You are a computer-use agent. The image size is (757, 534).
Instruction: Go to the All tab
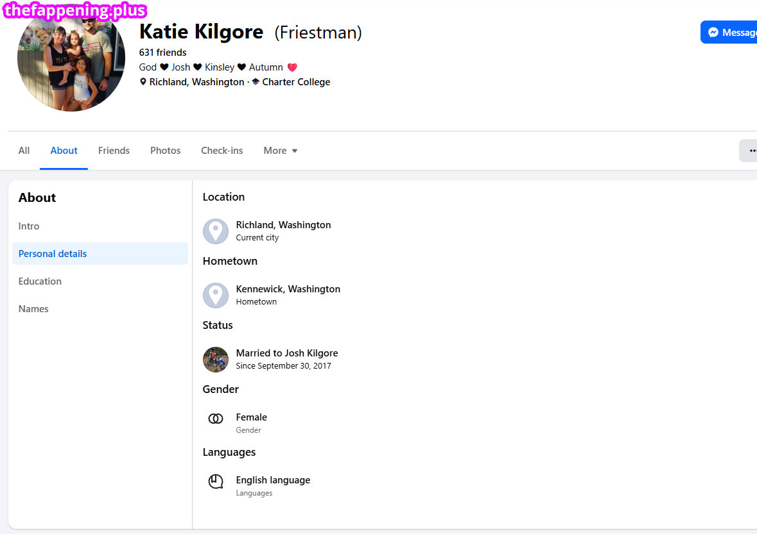point(24,151)
